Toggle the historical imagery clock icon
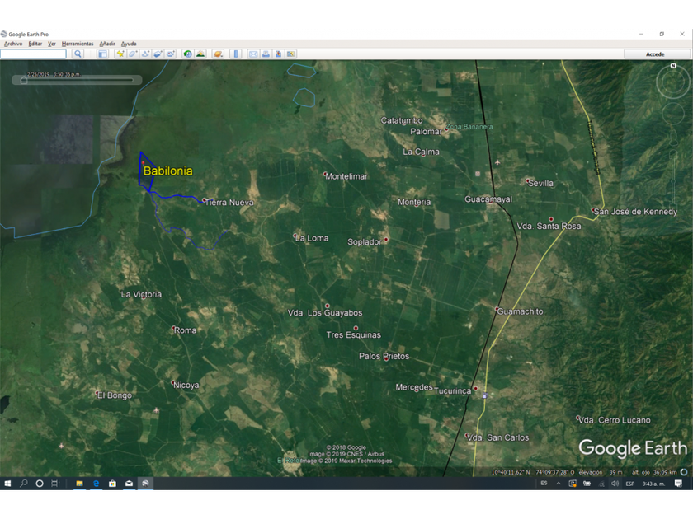The width and height of the screenshot is (693, 519). coord(187,54)
